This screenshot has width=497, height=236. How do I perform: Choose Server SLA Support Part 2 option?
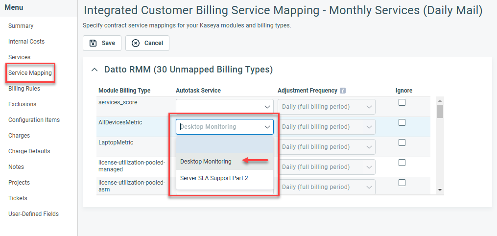pyautogui.click(x=214, y=178)
